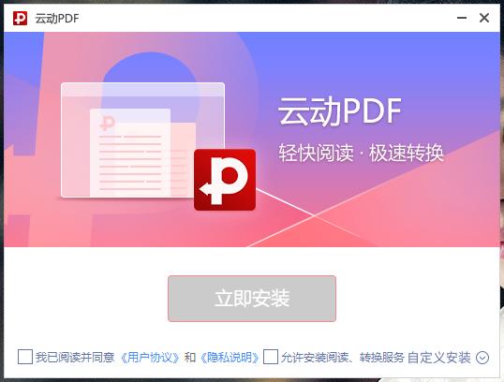Enable the 允许安装阅读、转换服务 checkbox
Image resolution: width=504 pixels, height=382 pixels.
click(x=271, y=357)
